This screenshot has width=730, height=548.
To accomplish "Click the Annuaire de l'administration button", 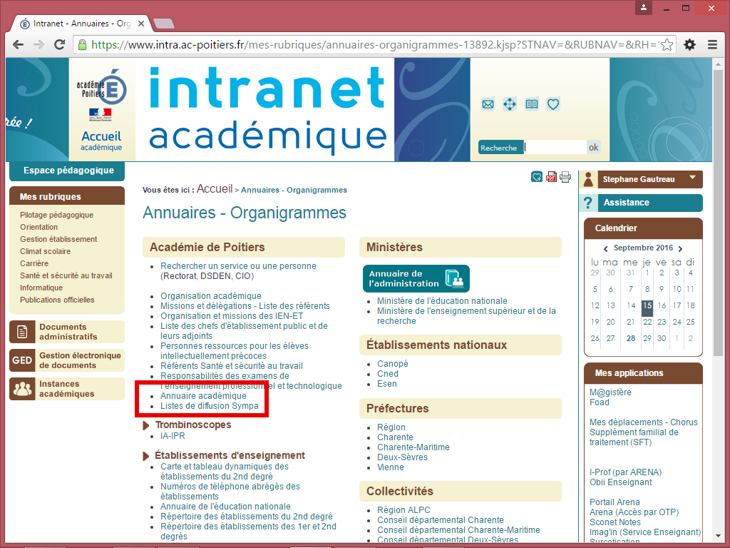I will (416, 278).
